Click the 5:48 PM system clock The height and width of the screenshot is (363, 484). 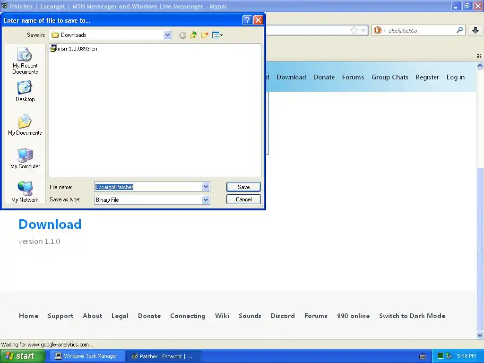point(466,356)
